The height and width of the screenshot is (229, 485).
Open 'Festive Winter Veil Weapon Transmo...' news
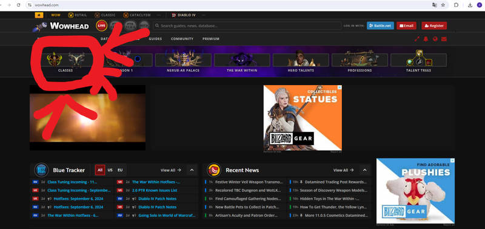[x=249, y=182]
